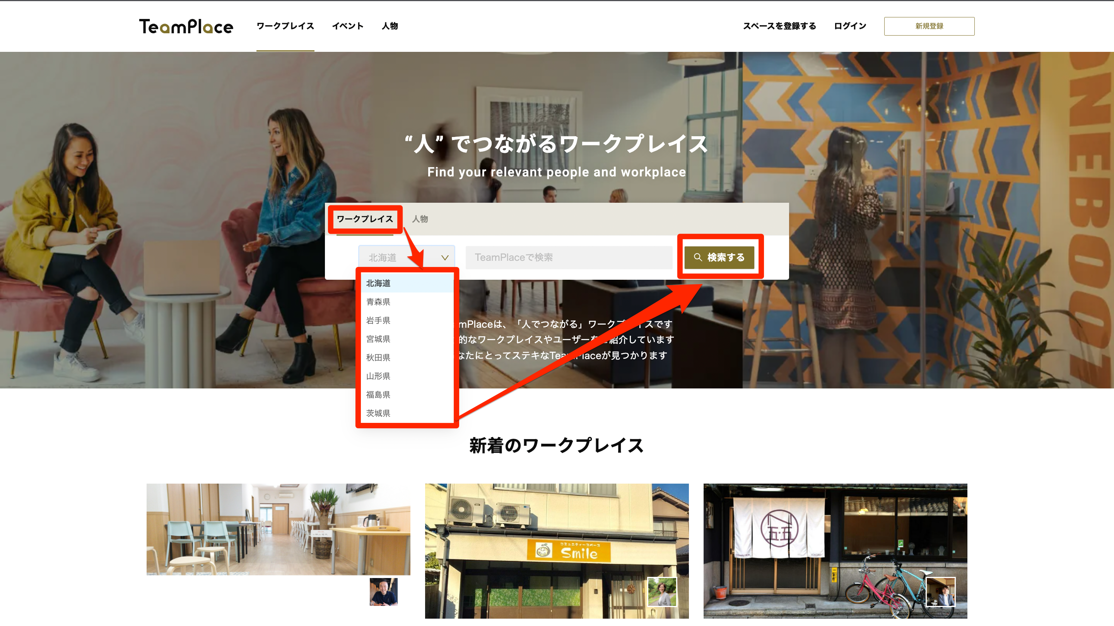
Task: Select the ワークプレイス search tab
Action: 364,219
